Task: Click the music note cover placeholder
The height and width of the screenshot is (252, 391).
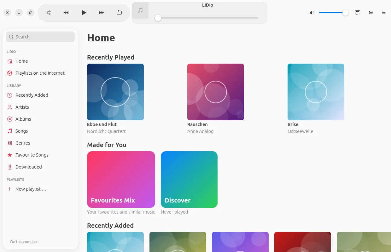Action: click(140, 10)
